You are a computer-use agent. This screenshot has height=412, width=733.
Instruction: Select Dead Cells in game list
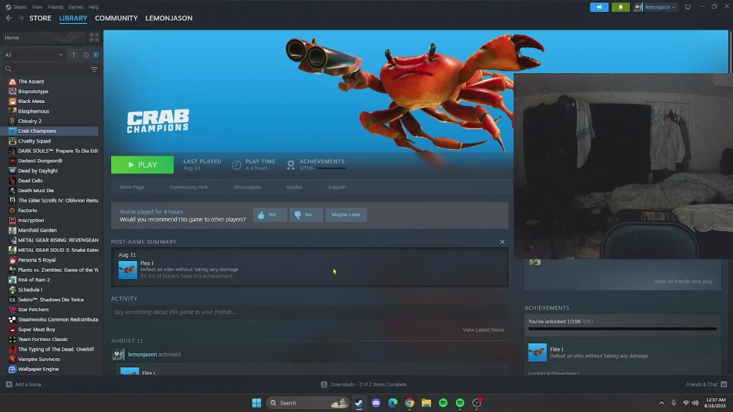pyautogui.click(x=30, y=181)
